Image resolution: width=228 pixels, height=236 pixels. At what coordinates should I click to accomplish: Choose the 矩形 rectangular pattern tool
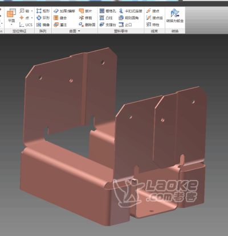43,11
